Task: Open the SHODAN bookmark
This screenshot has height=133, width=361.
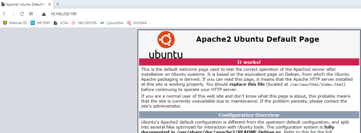Action: point(137,23)
